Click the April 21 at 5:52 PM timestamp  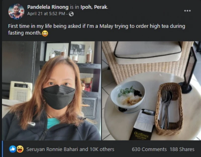46,14
